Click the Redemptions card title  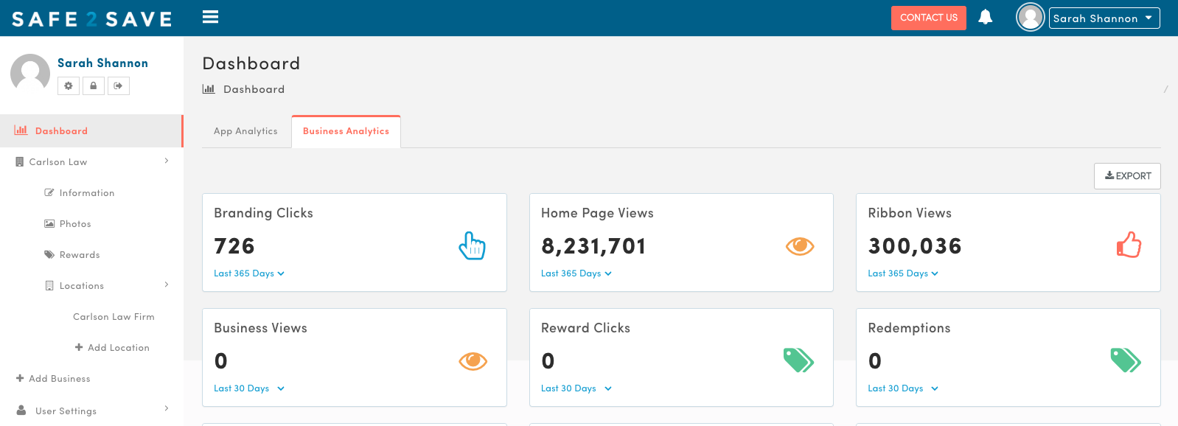point(909,328)
